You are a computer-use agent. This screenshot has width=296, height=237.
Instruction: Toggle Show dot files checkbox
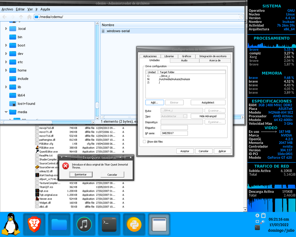tap(144, 142)
